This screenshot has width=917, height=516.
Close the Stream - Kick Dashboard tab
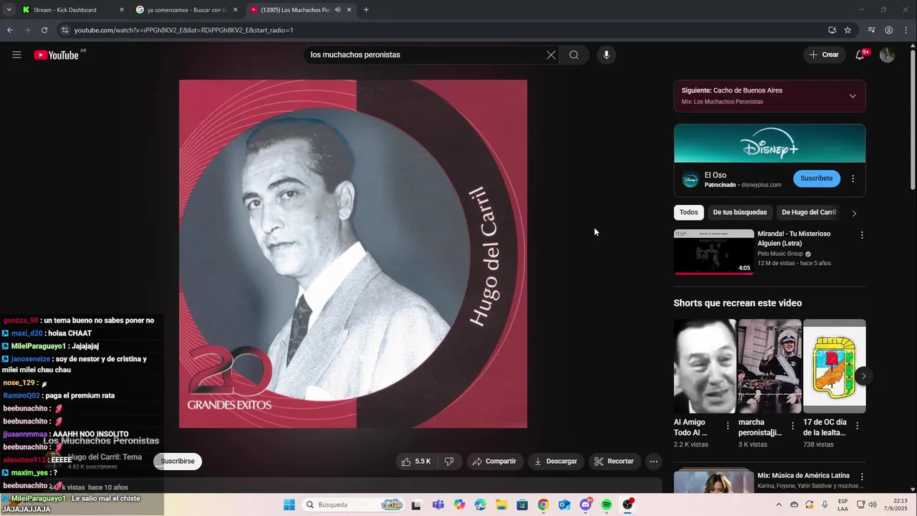pyautogui.click(x=121, y=10)
